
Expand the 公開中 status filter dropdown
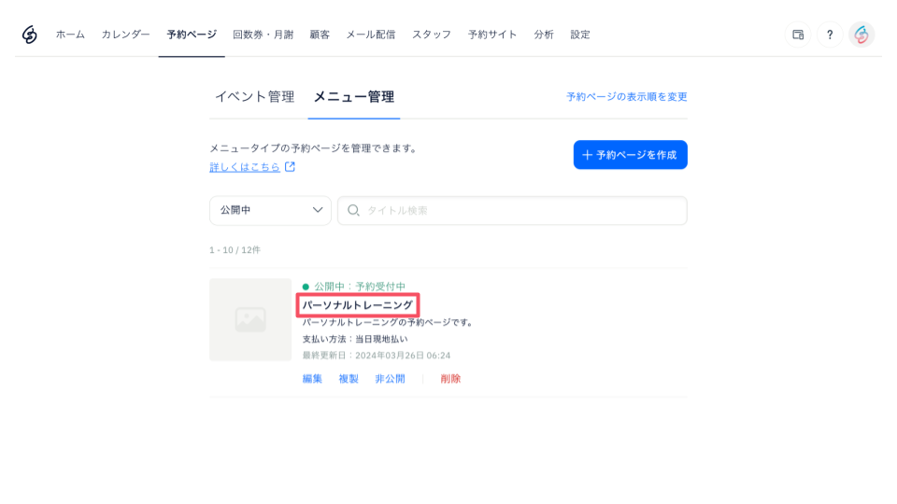(x=270, y=210)
